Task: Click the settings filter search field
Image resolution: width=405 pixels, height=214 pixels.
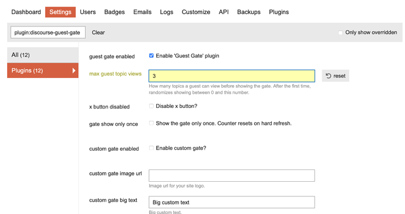Action: tap(48, 32)
